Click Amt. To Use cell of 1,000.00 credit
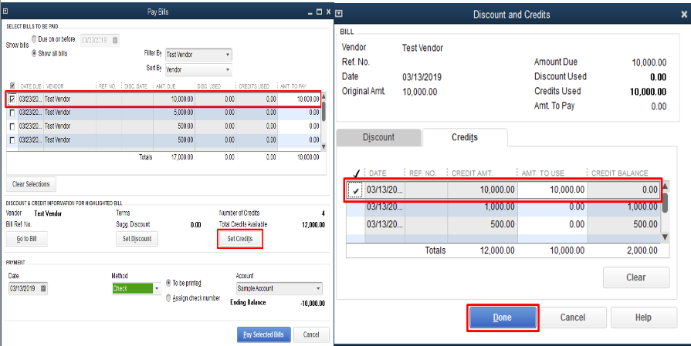 click(553, 207)
